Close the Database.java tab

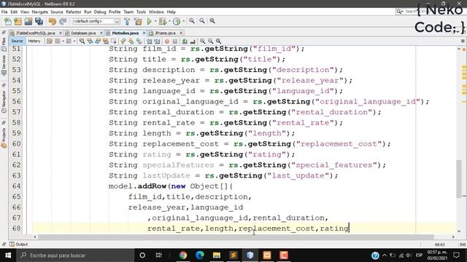(x=101, y=33)
